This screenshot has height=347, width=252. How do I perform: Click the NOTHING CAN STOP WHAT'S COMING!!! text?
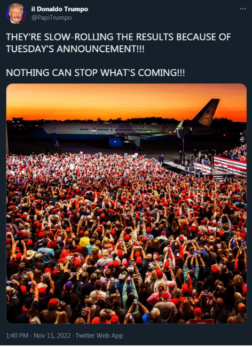(96, 73)
